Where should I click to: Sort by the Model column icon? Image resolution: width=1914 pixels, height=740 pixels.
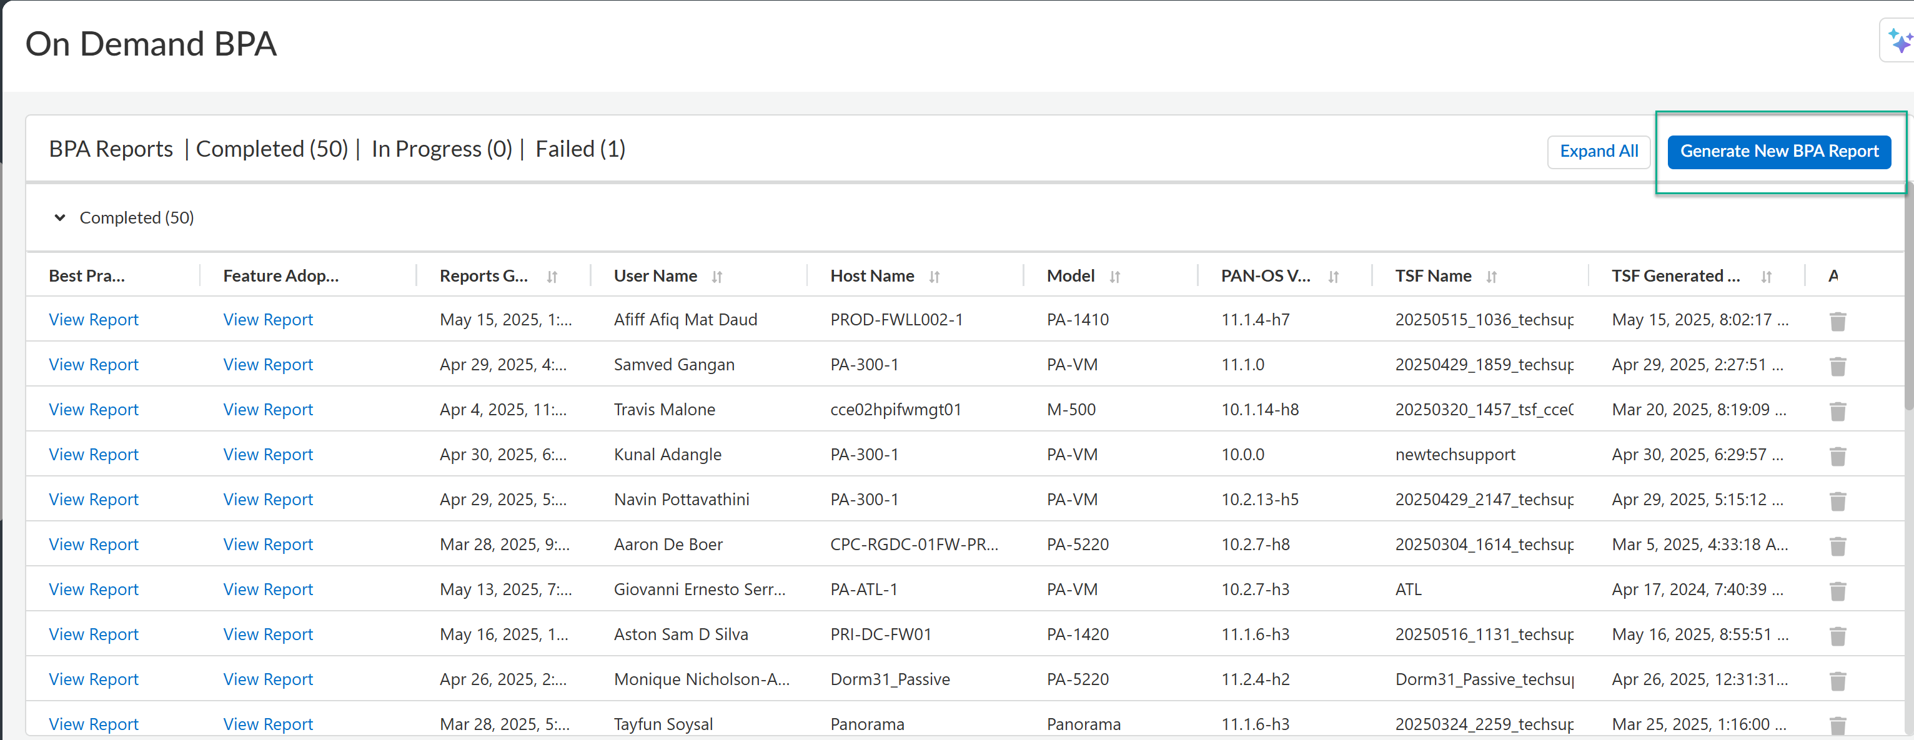1114,277
